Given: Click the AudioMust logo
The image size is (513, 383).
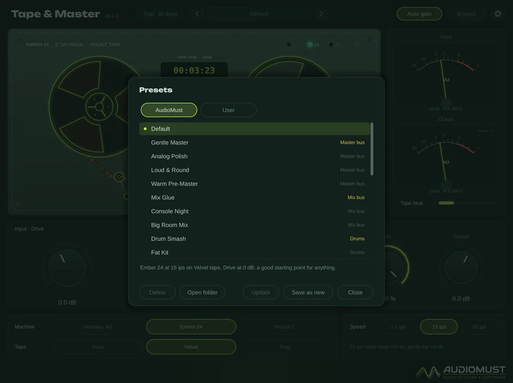Looking at the screenshot, I should click(x=461, y=372).
